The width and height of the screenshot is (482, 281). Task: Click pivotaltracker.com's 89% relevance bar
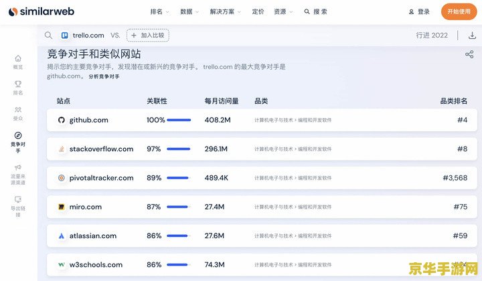[x=179, y=178]
